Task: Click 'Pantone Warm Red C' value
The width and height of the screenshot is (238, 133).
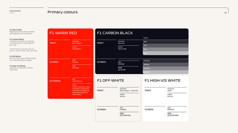Action: pos(77,42)
